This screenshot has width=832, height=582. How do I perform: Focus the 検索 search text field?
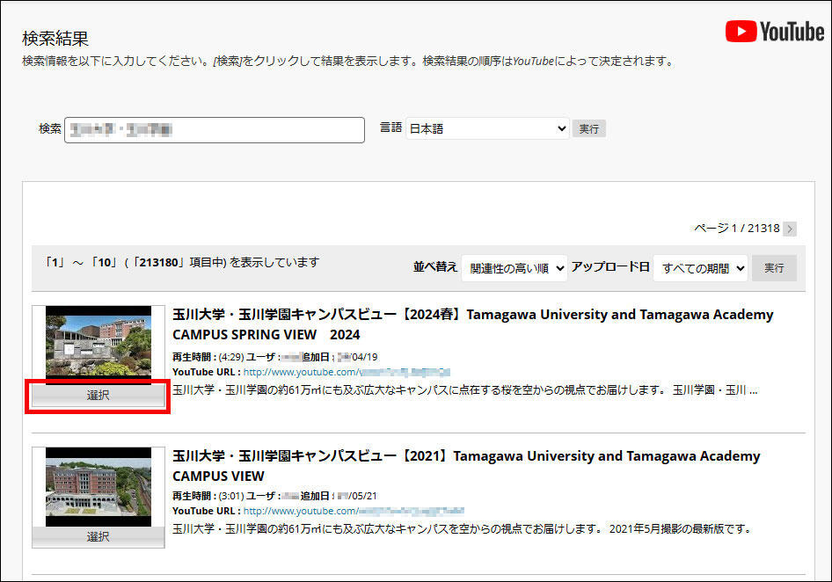click(x=215, y=129)
